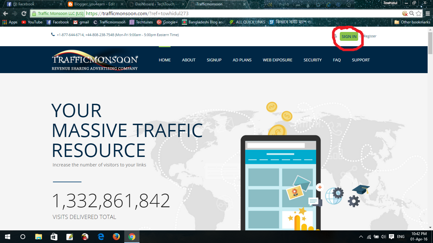Launch File Explorer from the taskbar

pos(38,237)
